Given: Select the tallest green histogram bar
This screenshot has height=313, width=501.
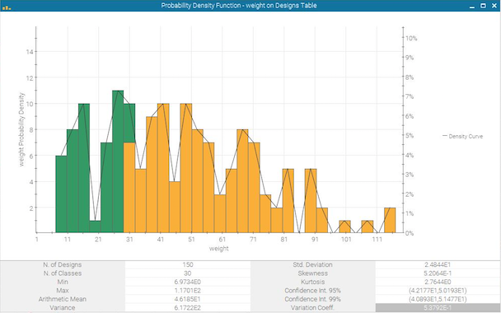Looking at the screenshot, I should [x=118, y=161].
